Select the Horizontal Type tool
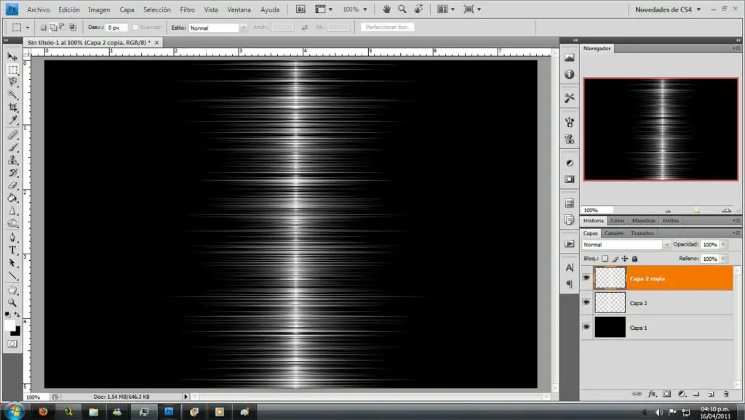Image resolution: width=745 pixels, height=420 pixels. (x=12, y=250)
